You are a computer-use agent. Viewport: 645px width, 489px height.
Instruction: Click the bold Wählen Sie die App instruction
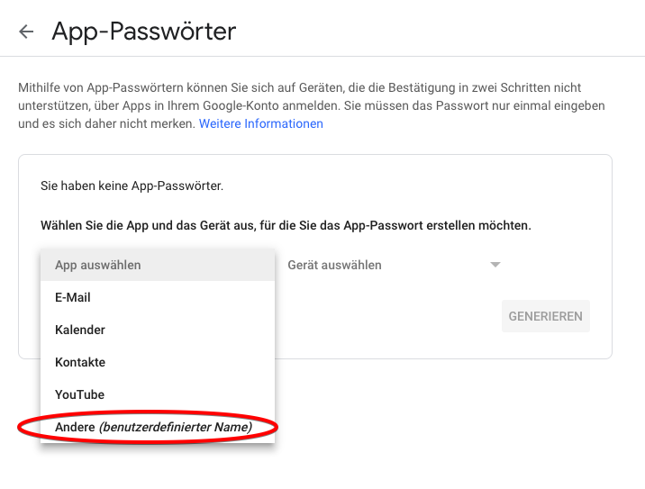point(286,225)
